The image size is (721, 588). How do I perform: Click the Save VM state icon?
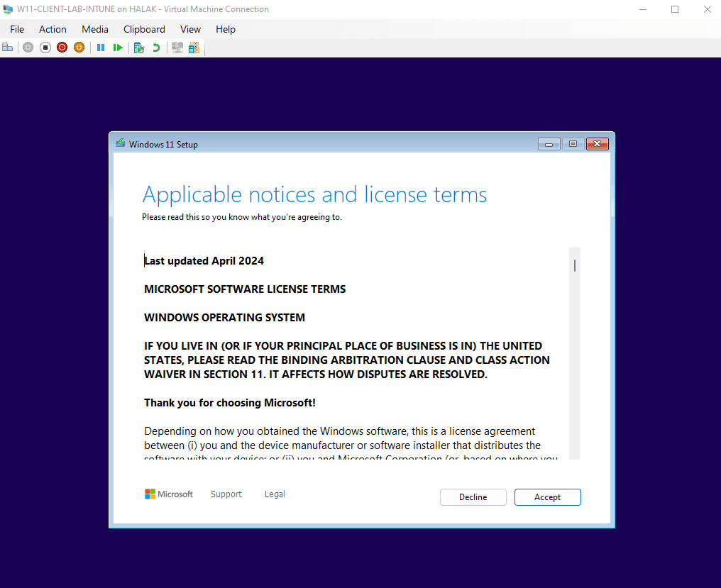coord(79,47)
